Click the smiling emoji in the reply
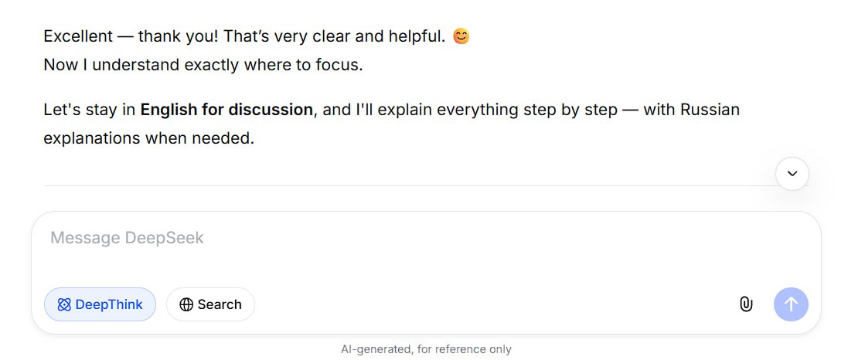Screen dimensions: 865x360 [x=461, y=36]
